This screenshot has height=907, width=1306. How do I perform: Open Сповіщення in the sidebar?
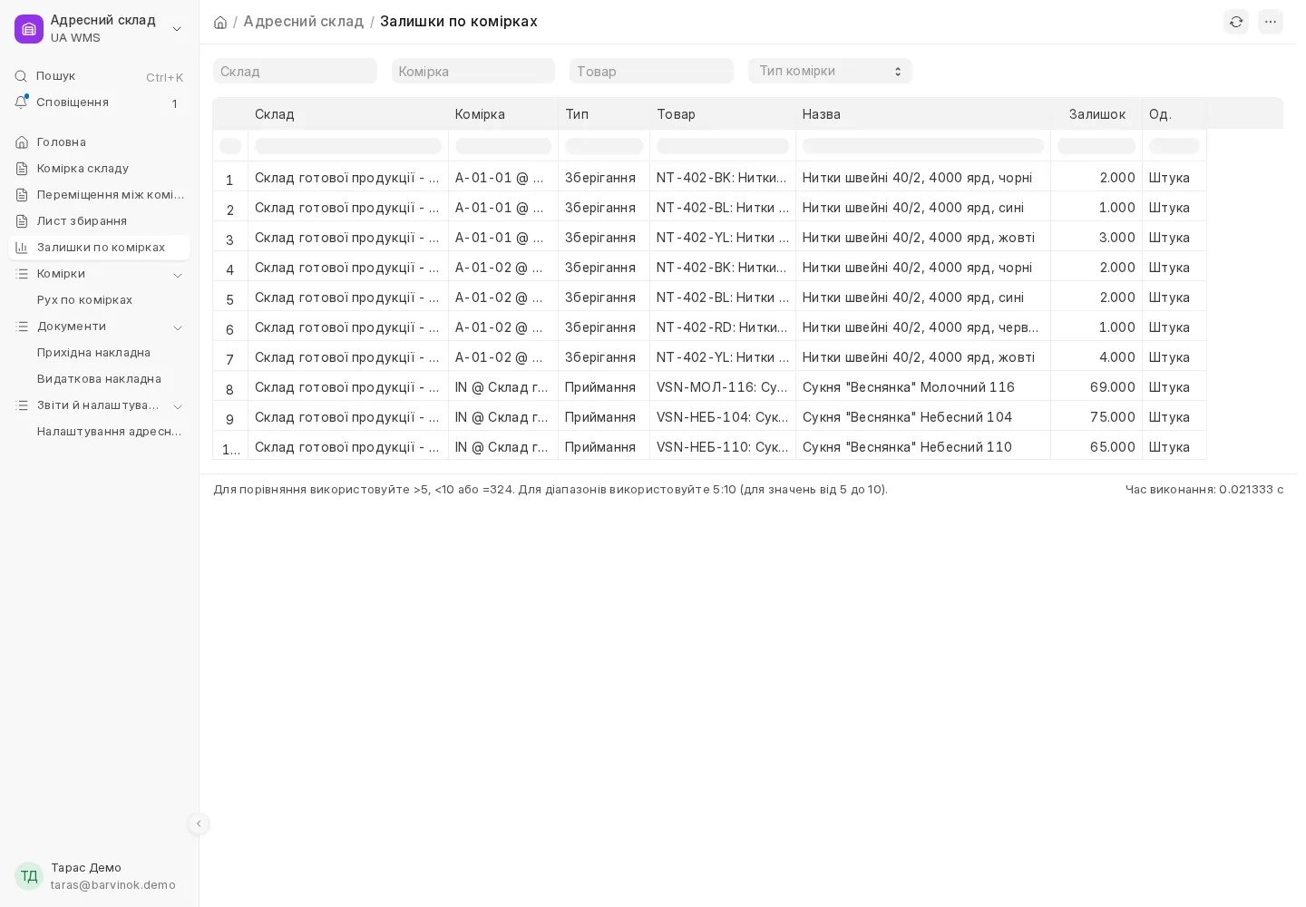point(99,102)
